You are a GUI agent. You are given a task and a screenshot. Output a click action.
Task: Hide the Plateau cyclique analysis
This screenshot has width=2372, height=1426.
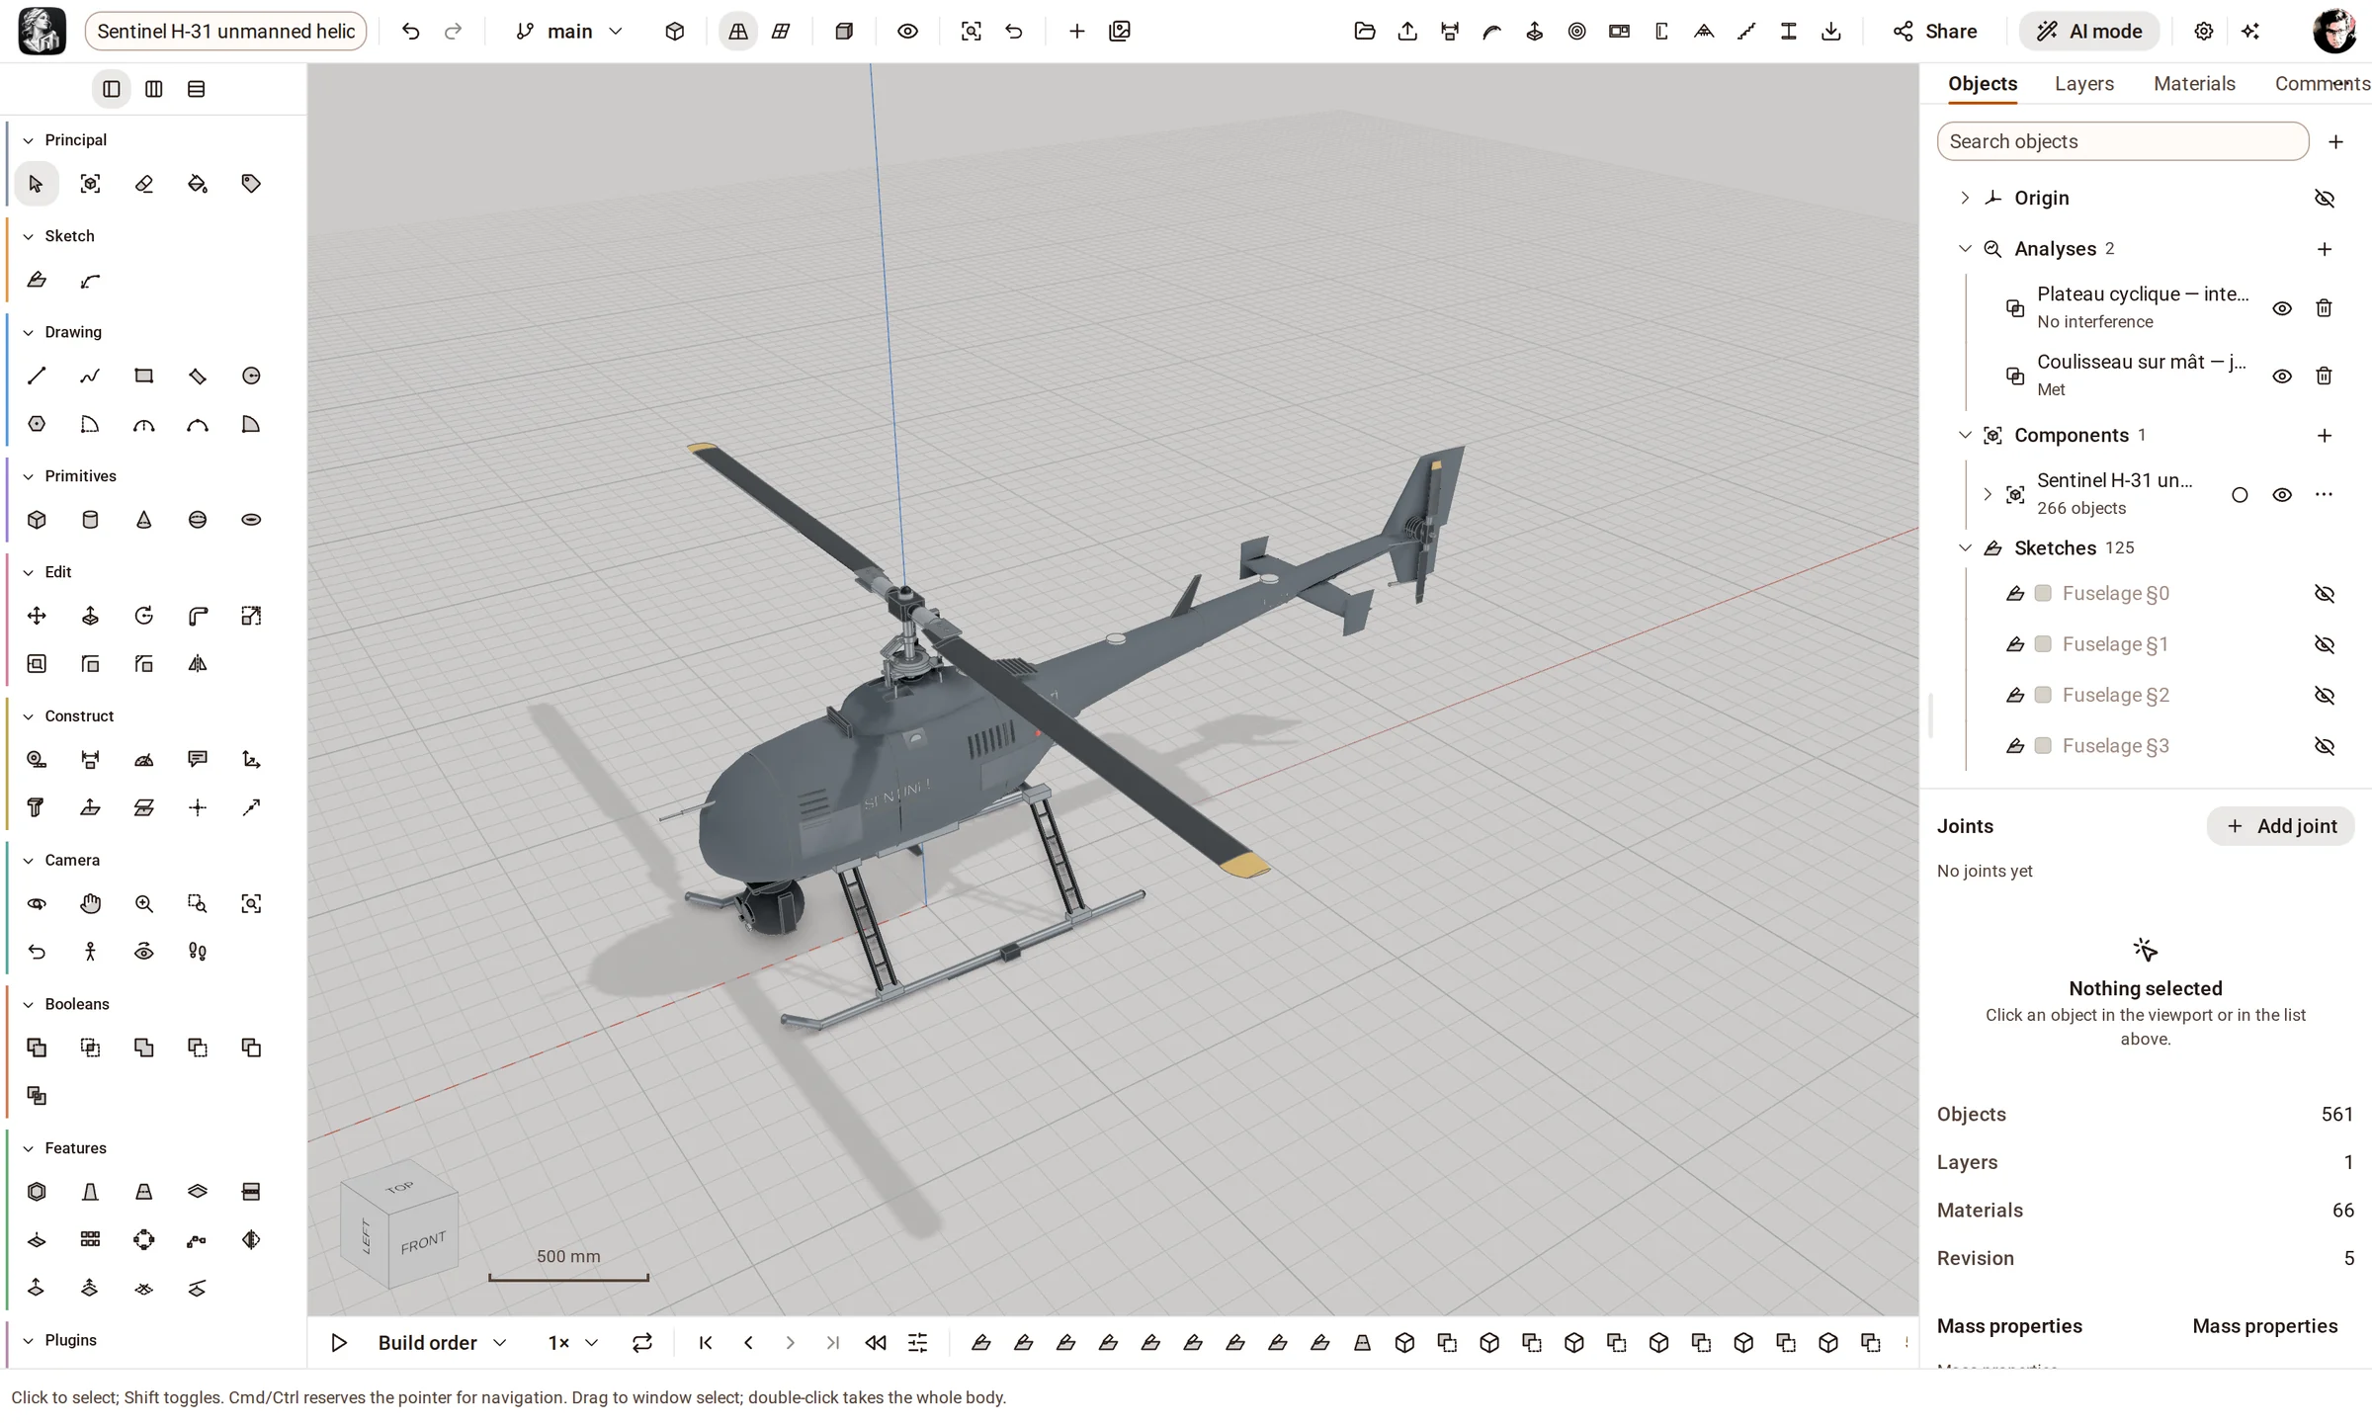click(x=2282, y=308)
